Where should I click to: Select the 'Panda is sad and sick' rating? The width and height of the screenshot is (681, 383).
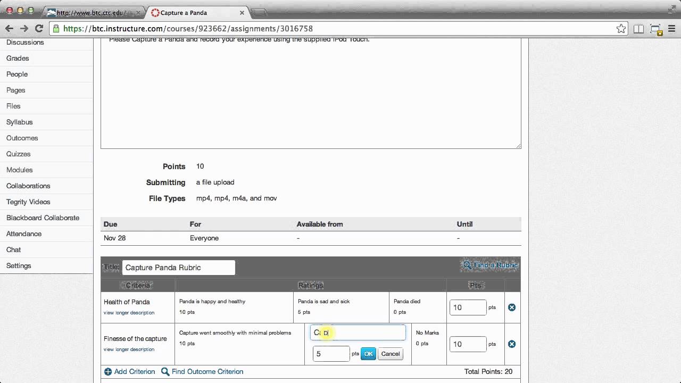(x=342, y=307)
